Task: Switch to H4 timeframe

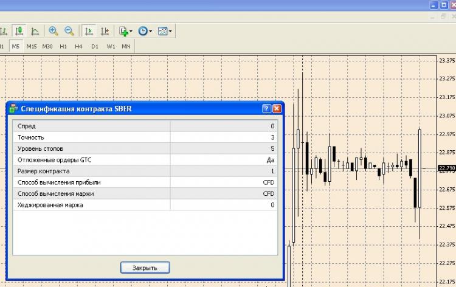Action: [x=78, y=46]
